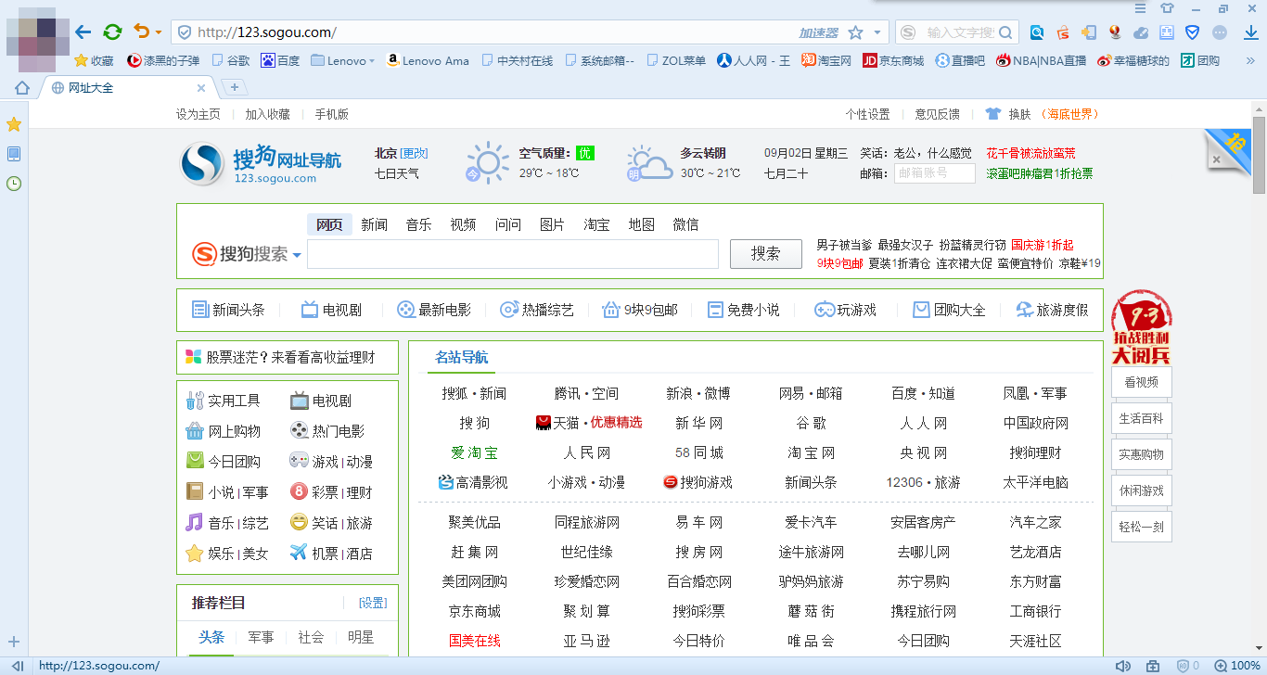The width and height of the screenshot is (1267, 675).
Task: Select the 军事 news tab
Action: [x=261, y=637]
